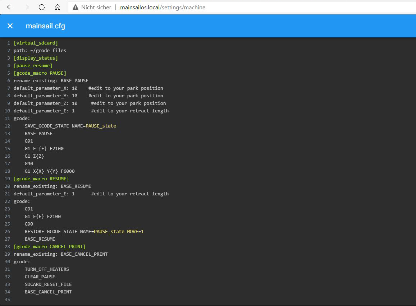Click the RESTORE_GCODE_STATE line
The width and height of the screenshot is (416, 306).
[84, 232]
